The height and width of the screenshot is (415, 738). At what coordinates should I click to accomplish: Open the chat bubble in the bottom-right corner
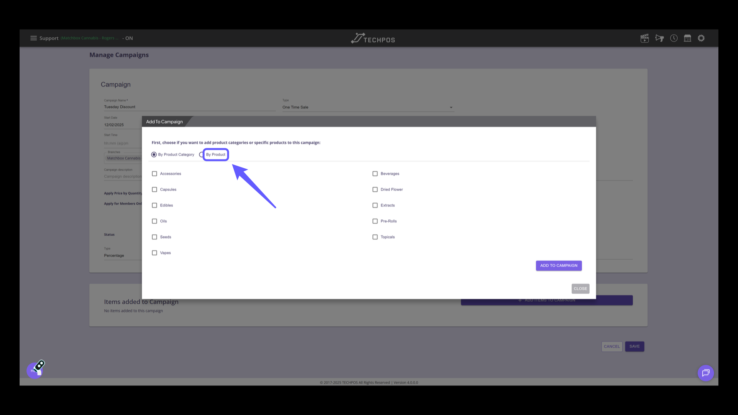pyautogui.click(x=705, y=373)
